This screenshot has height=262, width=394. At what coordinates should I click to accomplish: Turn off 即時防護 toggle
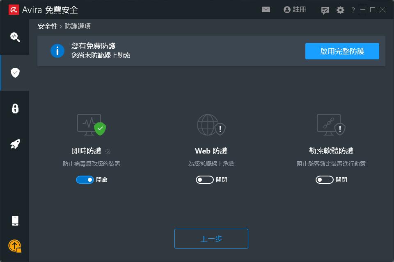click(85, 180)
